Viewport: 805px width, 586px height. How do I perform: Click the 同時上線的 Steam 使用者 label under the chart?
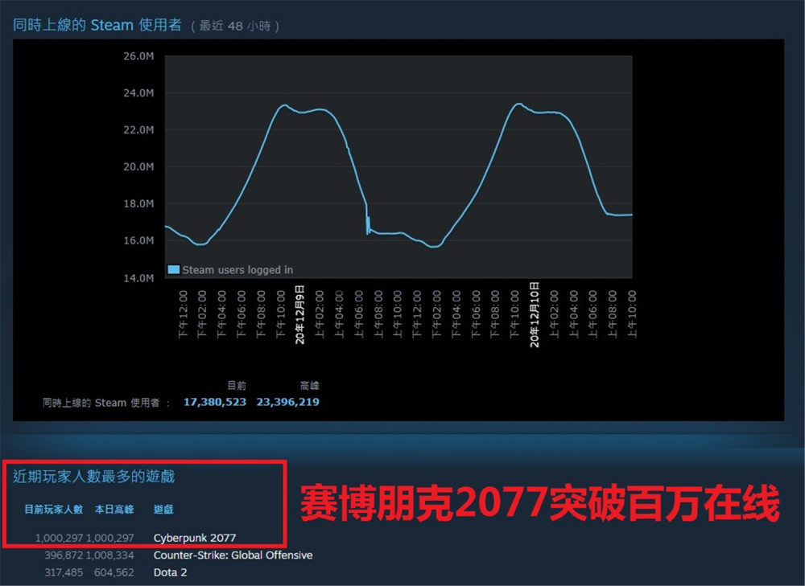coord(101,403)
